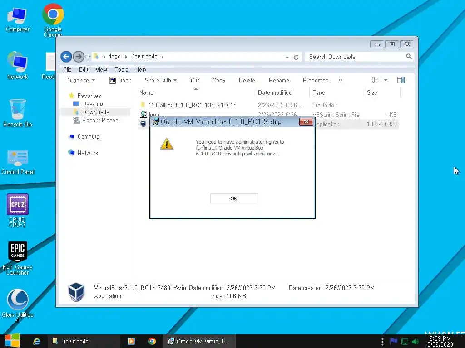The image size is (465, 348).
Task: Click the Open toolbar button
Action: point(120,81)
